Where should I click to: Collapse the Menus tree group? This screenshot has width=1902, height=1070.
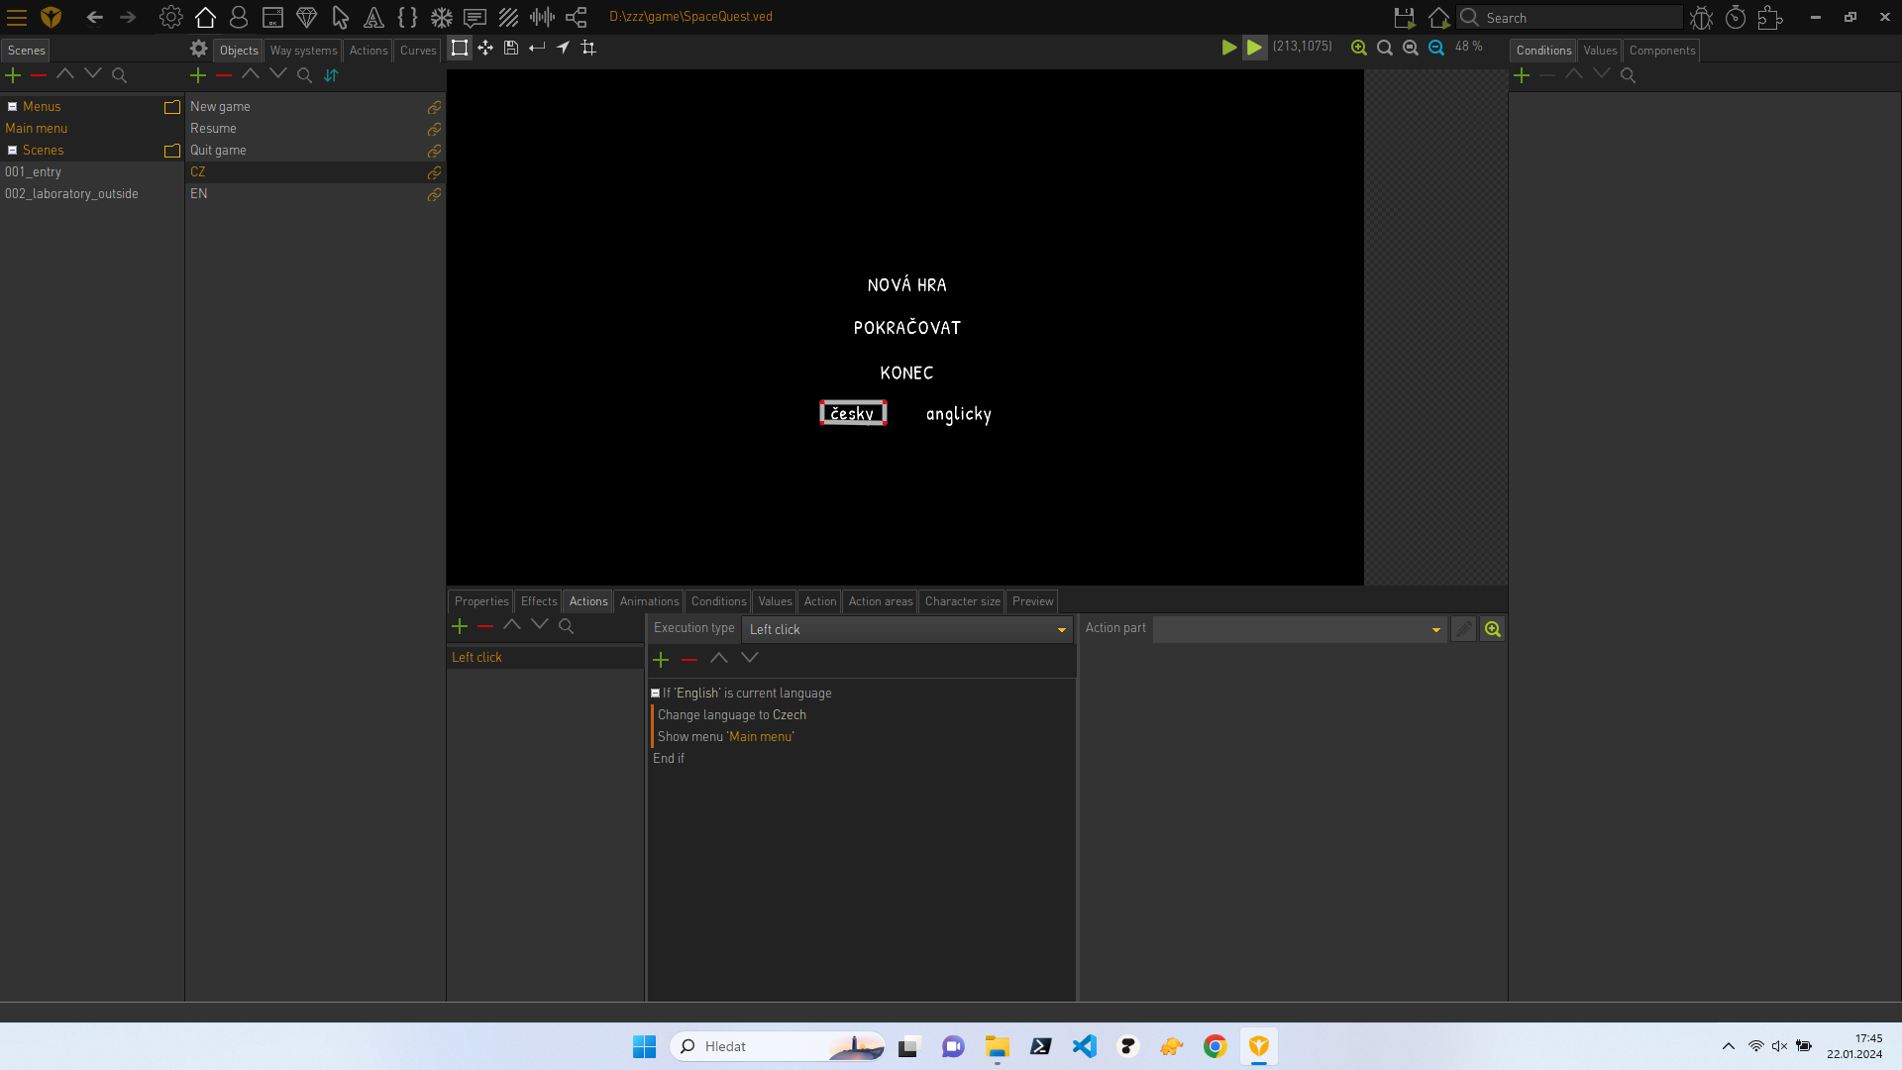(x=13, y=107)
